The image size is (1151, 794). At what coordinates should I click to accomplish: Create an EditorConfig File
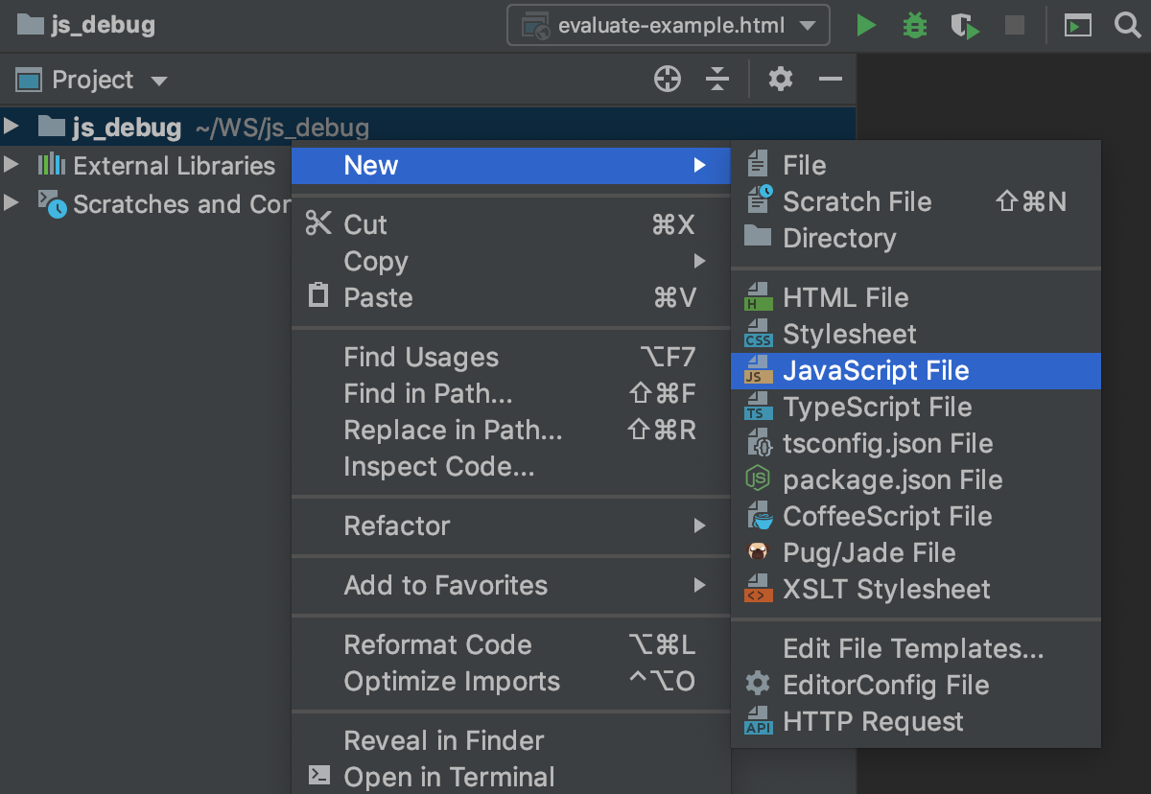tap(916, 686)
